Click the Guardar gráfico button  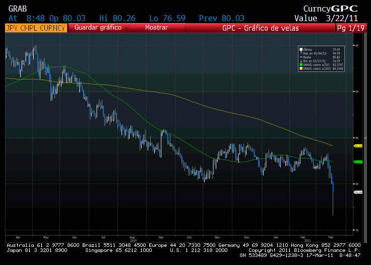click(x=98, y=28)
